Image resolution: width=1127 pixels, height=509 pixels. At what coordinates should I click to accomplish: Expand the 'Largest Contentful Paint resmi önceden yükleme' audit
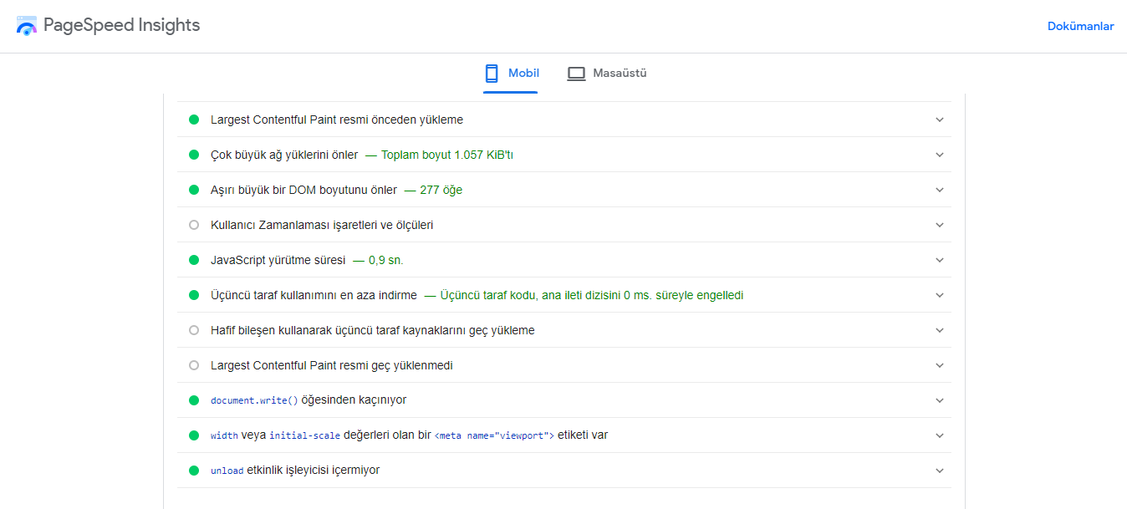coord(939,119)
